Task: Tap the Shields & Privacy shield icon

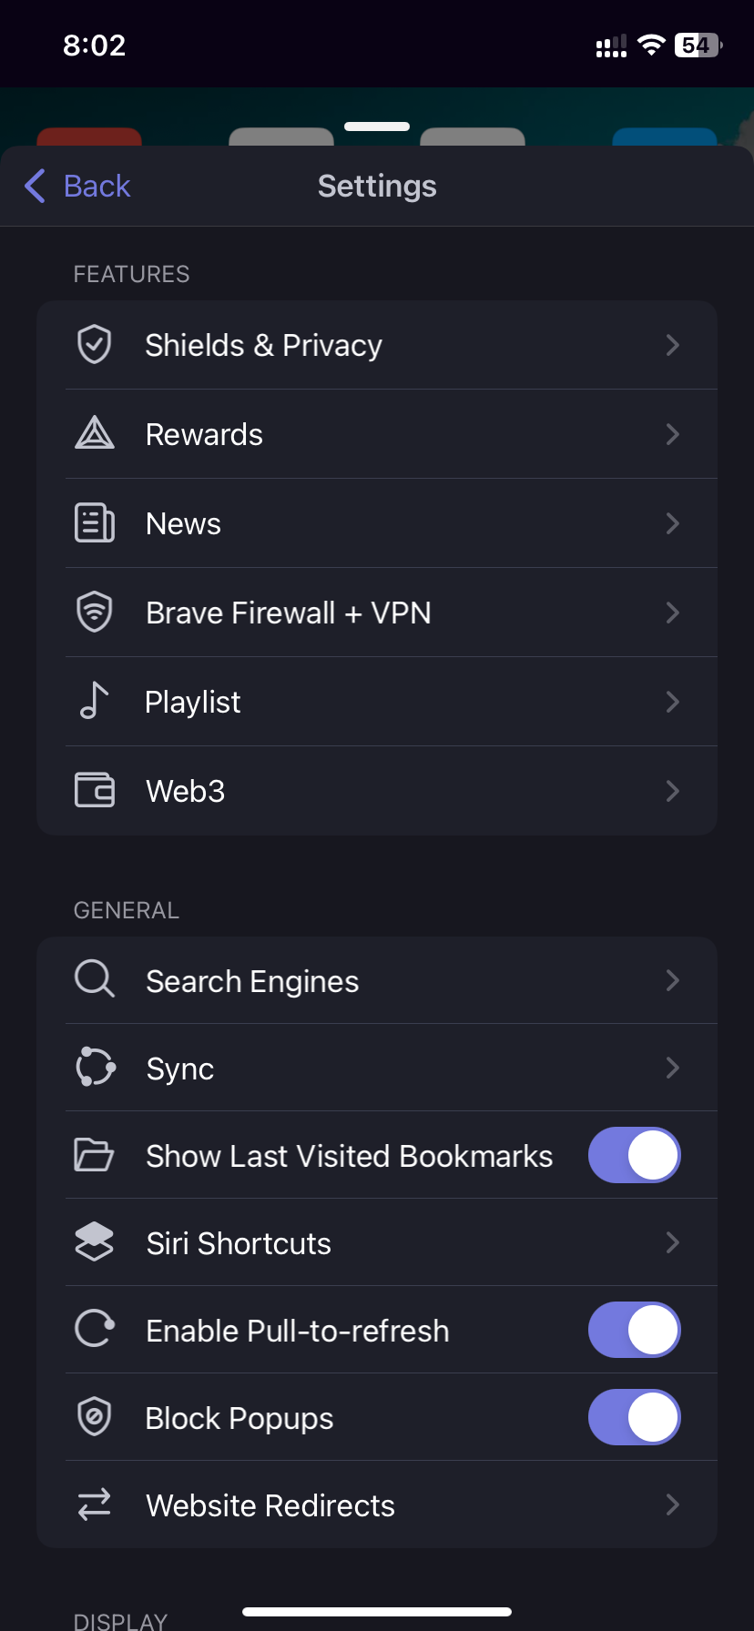Action: (x=94, y=345)
